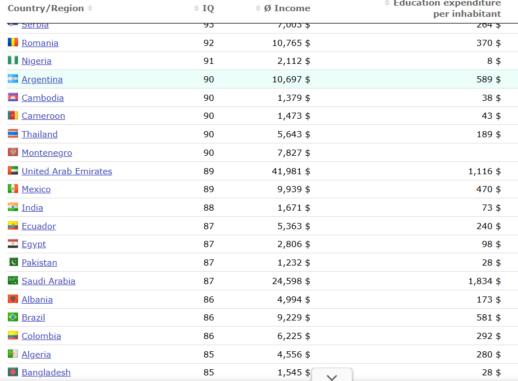Select education value 1,834 $
The image size is (518, 381).
point(484,281)
